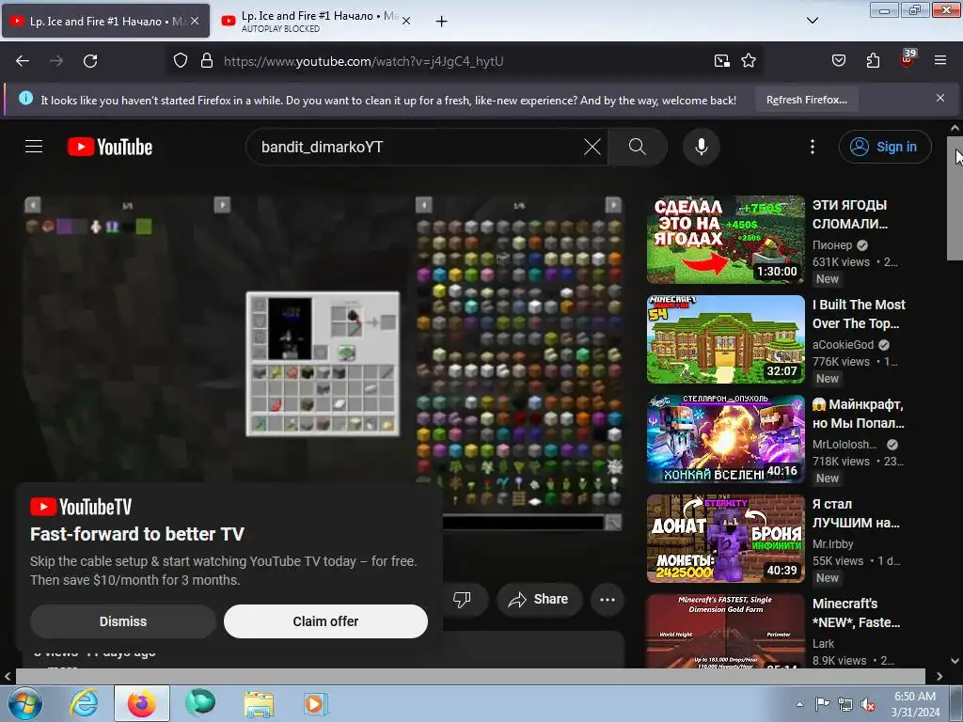
Task: Open the tracking protection shield icon
Action: click(x=180, y=61)
